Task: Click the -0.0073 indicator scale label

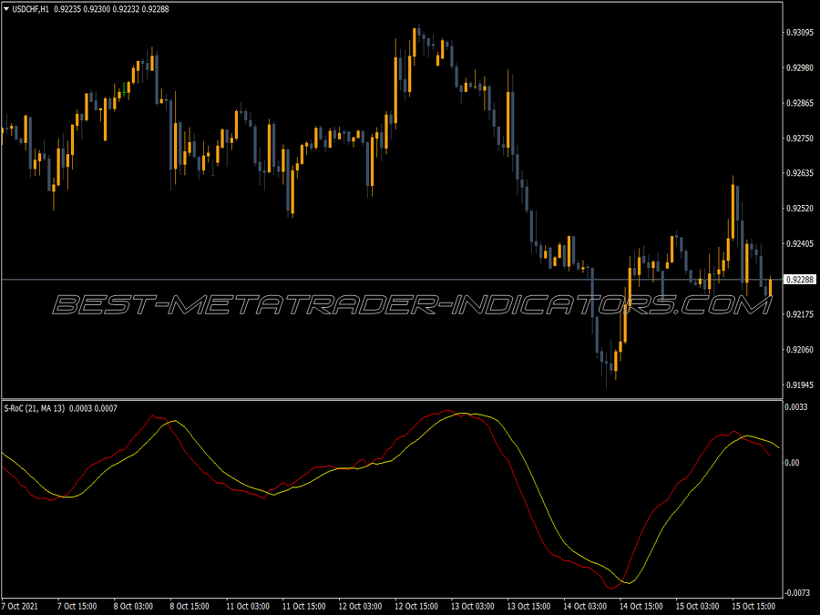Action: (x=797, y=593)
